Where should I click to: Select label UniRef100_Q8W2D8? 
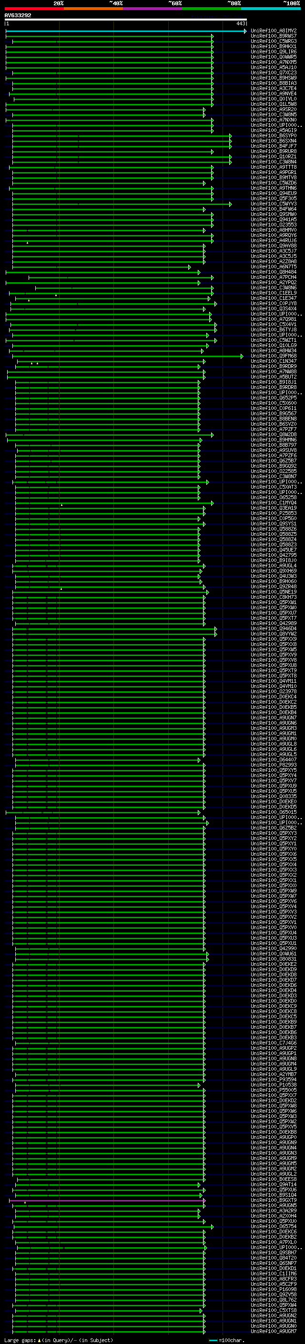pyautogui.click(x=273, y=434)
